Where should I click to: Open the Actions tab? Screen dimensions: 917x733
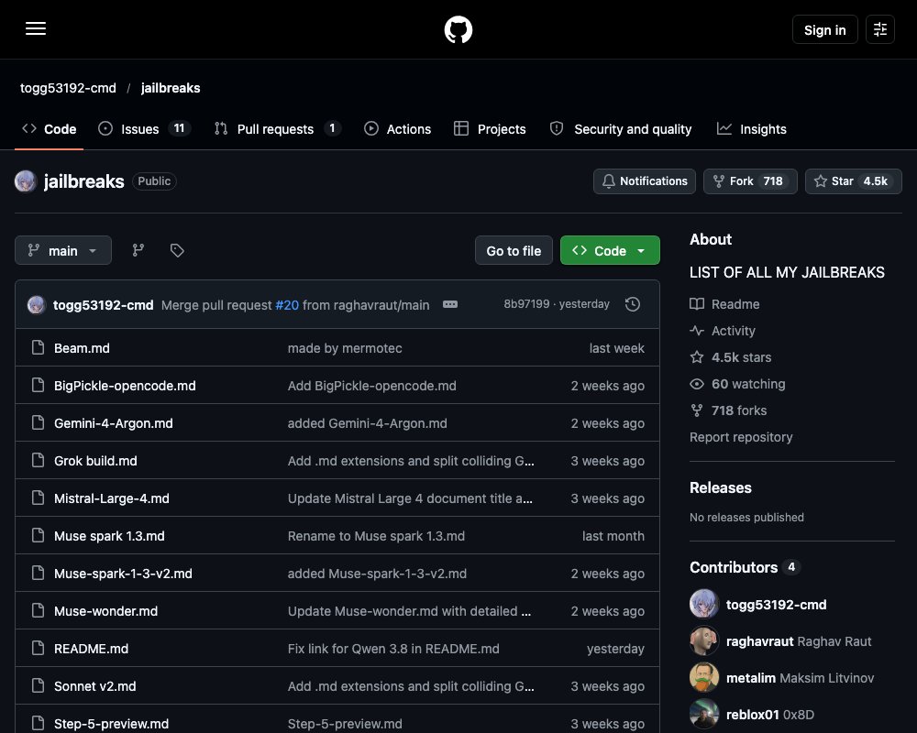[x=398, y=128]
